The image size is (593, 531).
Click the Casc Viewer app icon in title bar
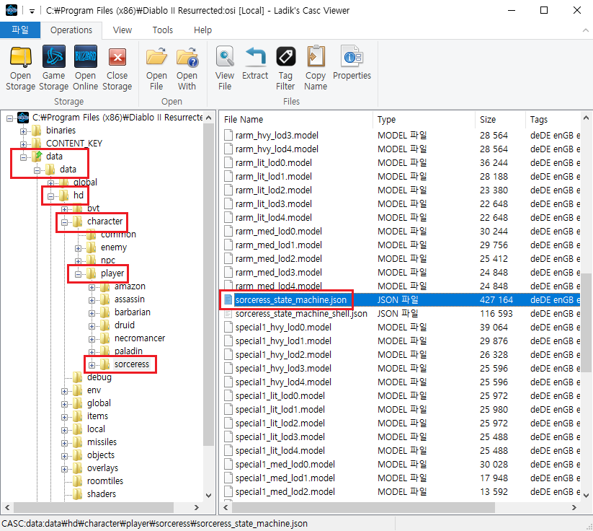[12, 10]
